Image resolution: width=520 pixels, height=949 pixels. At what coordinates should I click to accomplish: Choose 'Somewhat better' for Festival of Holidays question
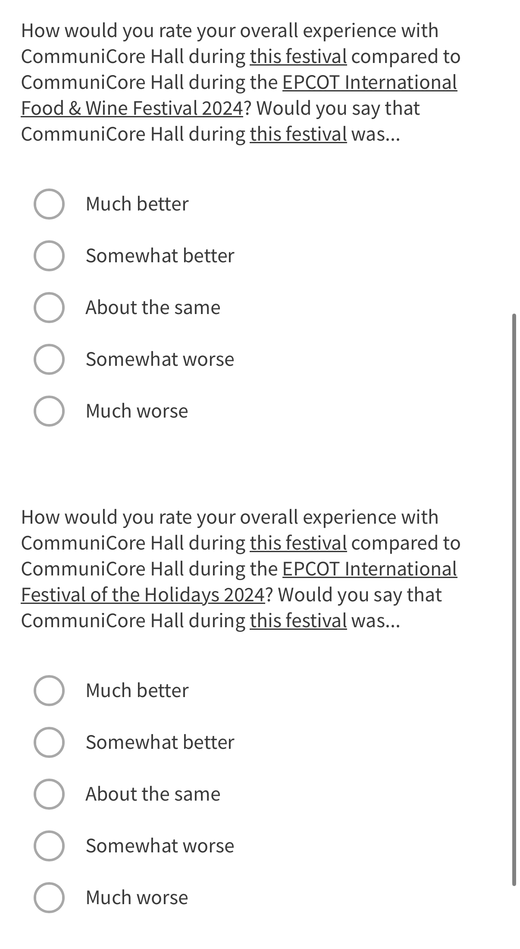point(49,742)
